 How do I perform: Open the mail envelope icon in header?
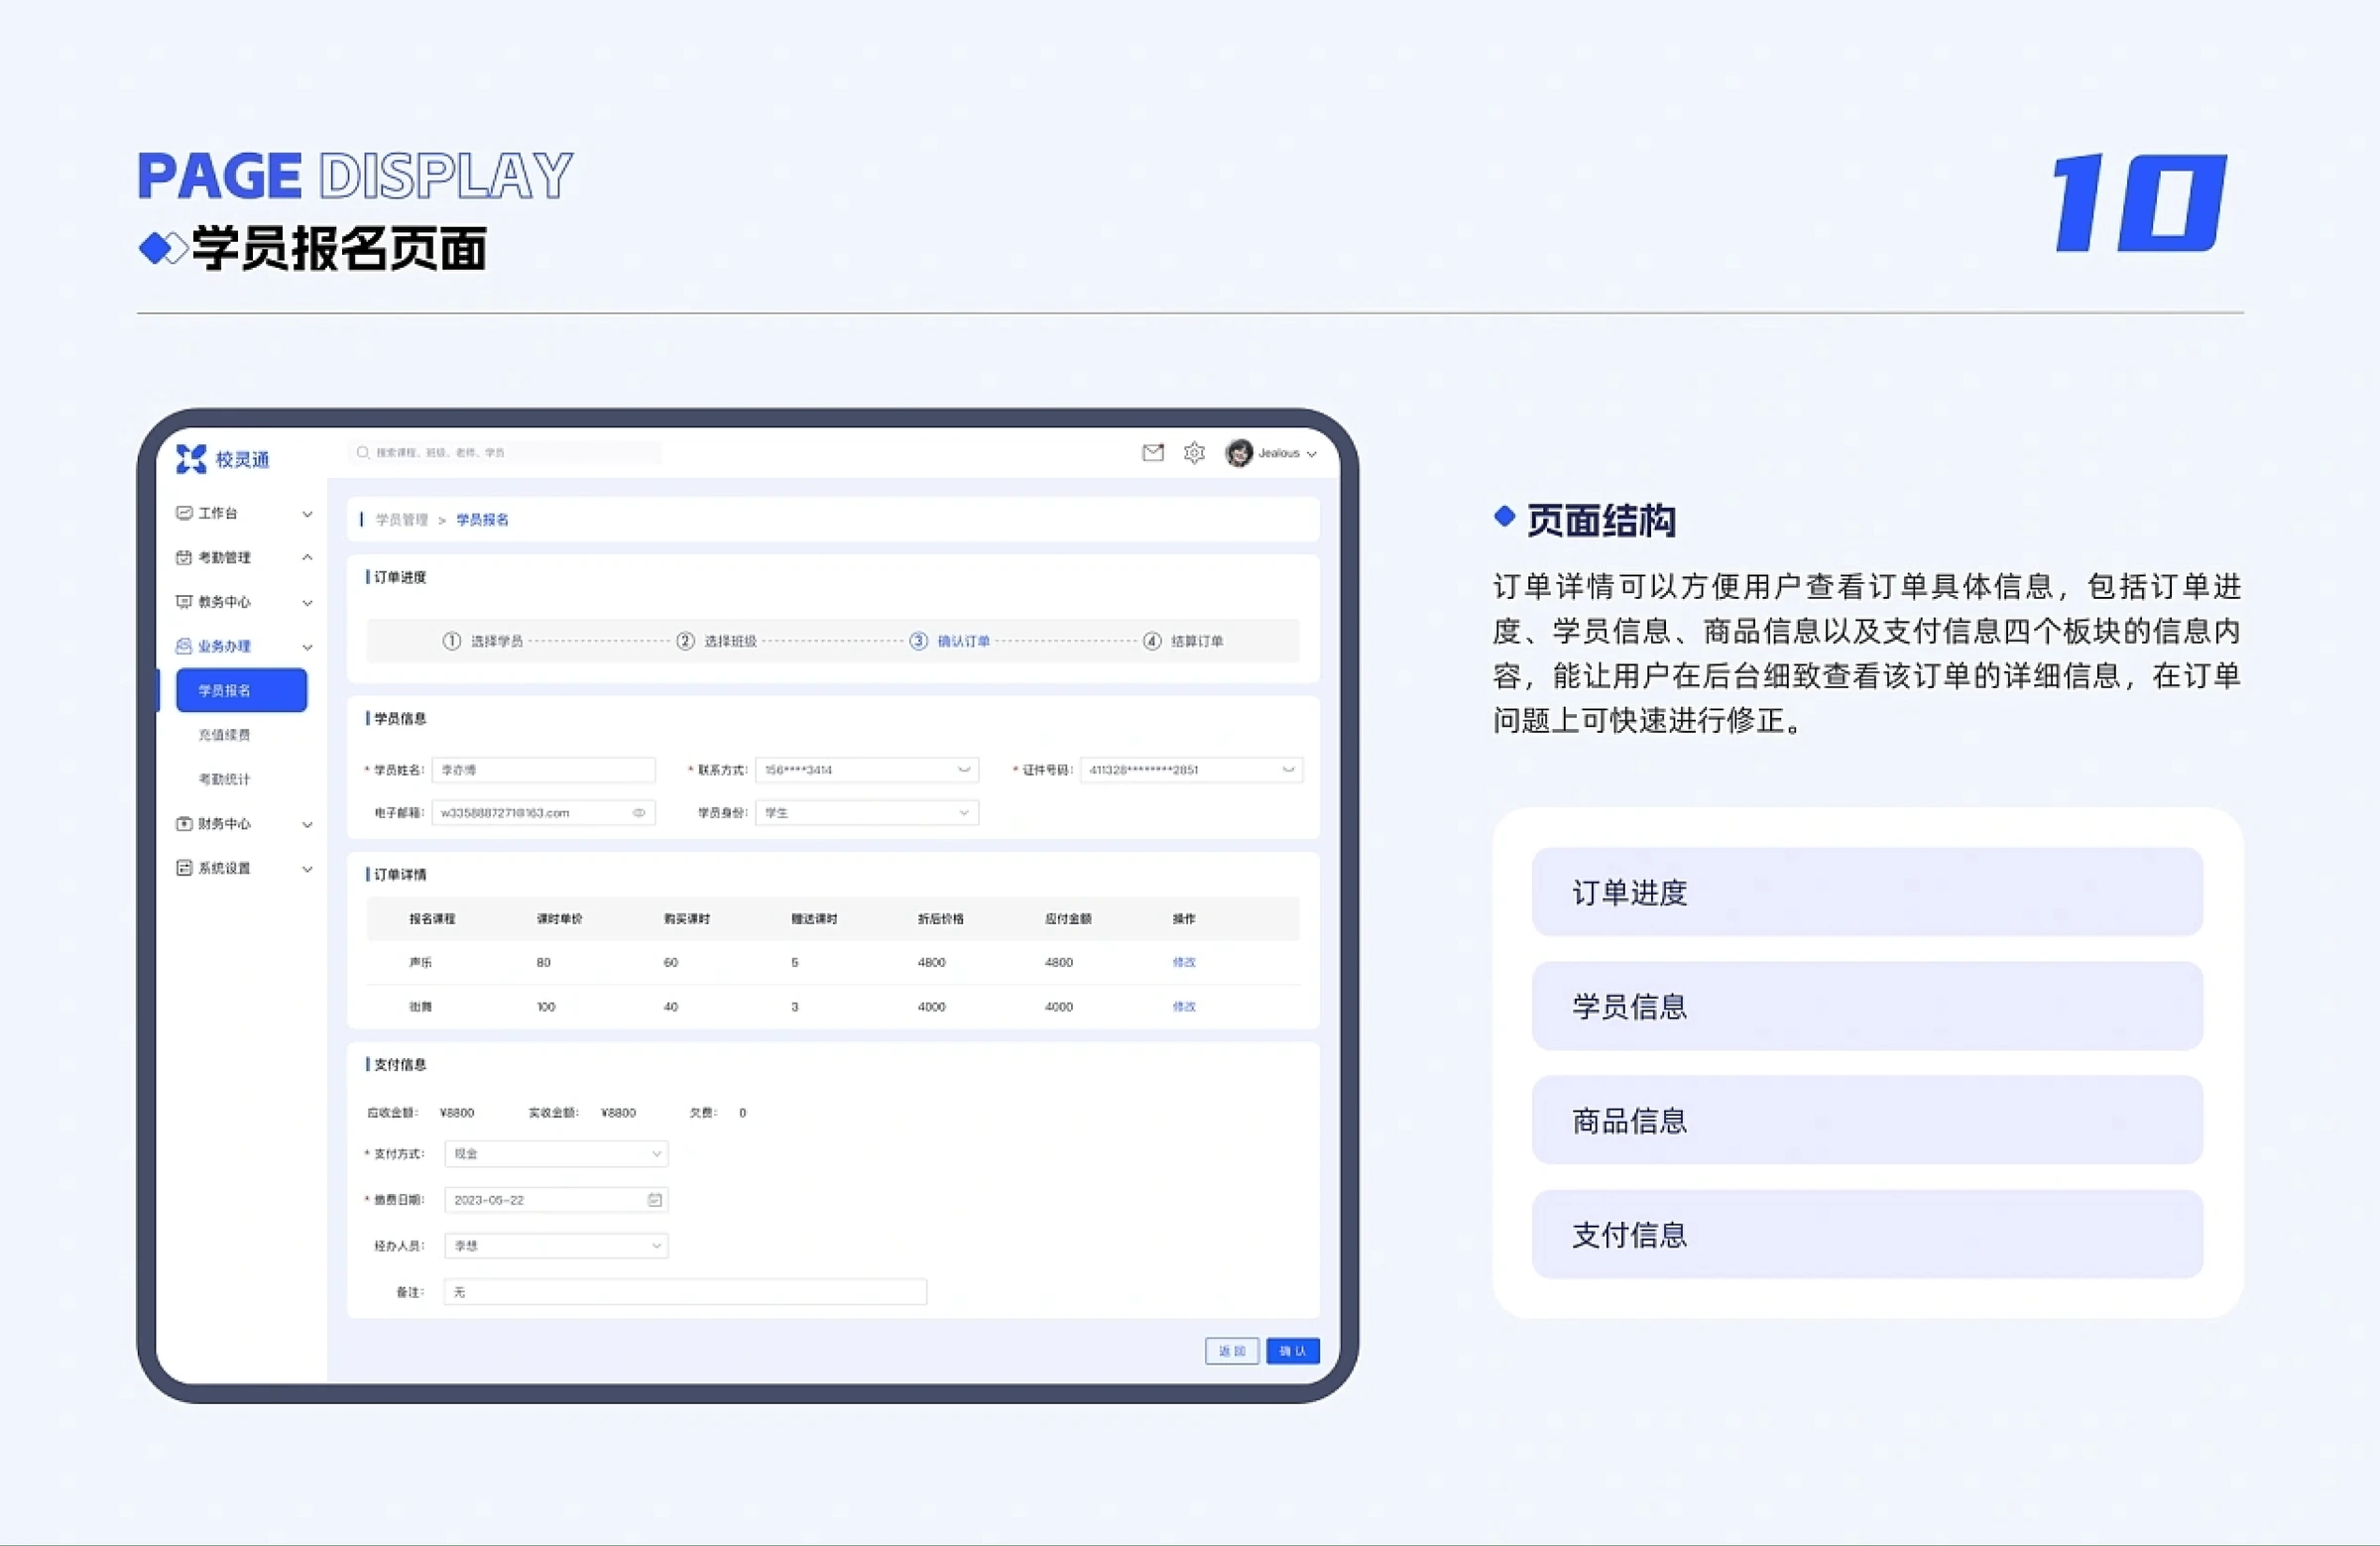[1153, 453]
